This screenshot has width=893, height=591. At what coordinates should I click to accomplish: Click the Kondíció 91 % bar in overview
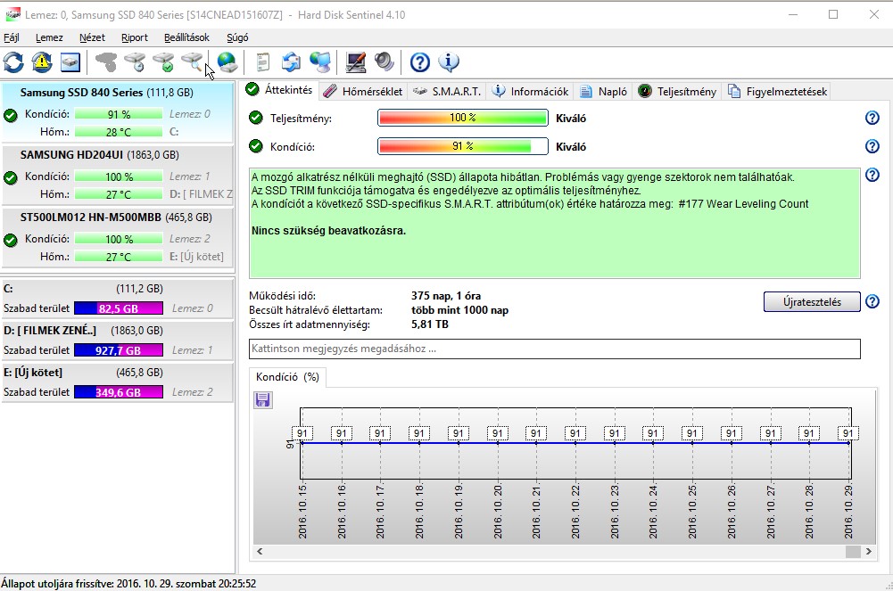point(462,146)
